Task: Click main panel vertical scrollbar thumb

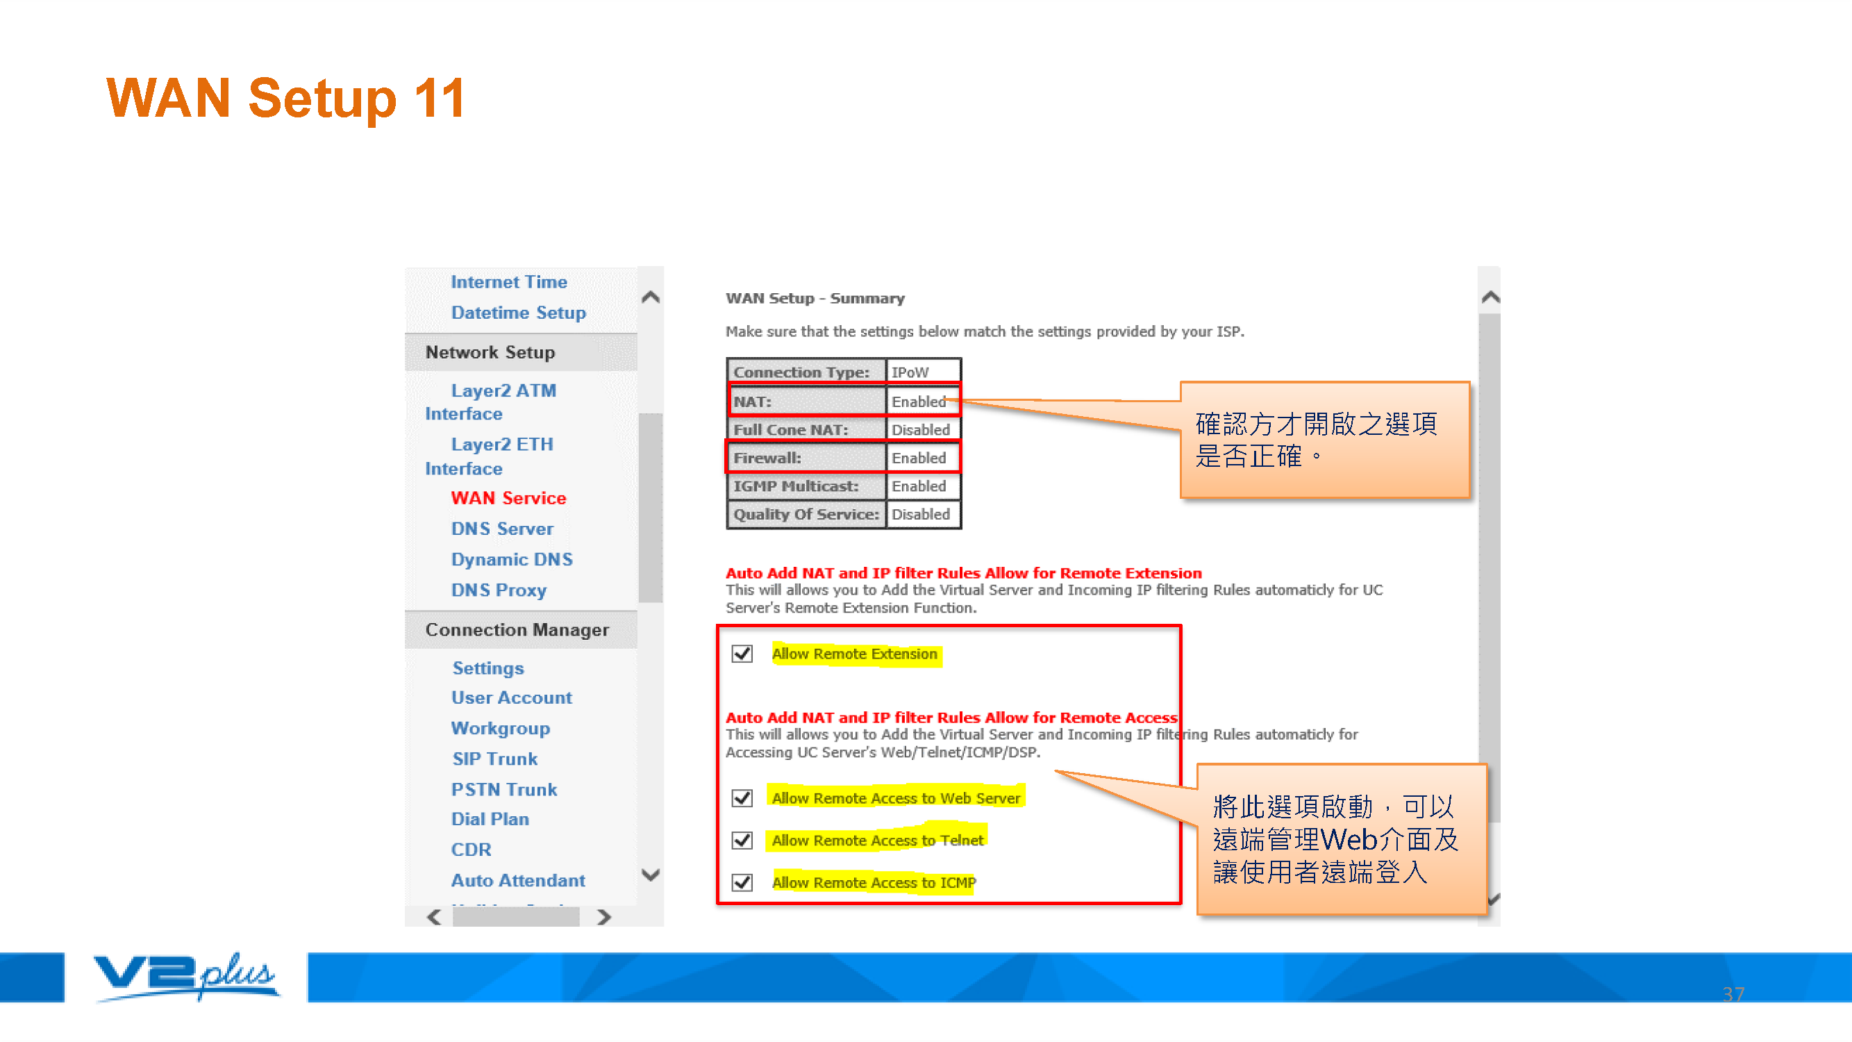Action: pos(1490,568)
